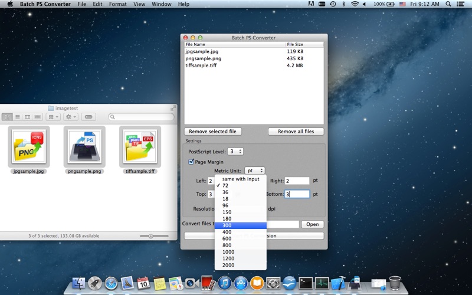Click the volume speaker menu bar icon

click(364, 4)
